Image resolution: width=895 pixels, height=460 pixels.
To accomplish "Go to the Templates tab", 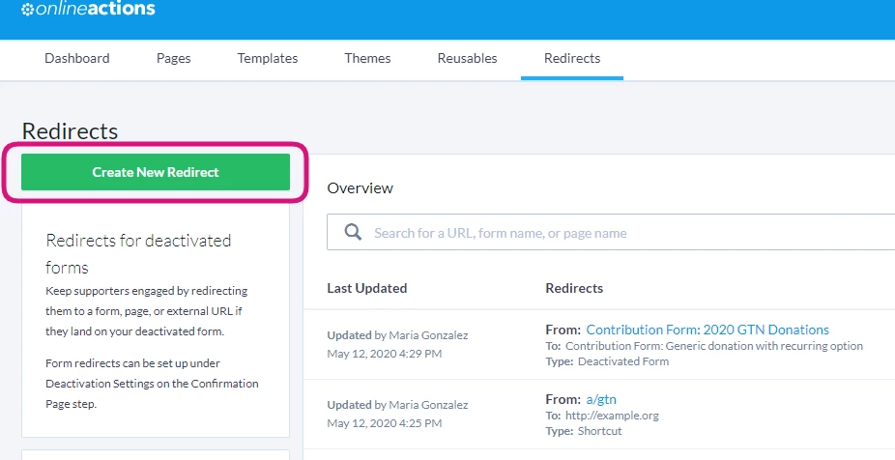I will point(268,58).
